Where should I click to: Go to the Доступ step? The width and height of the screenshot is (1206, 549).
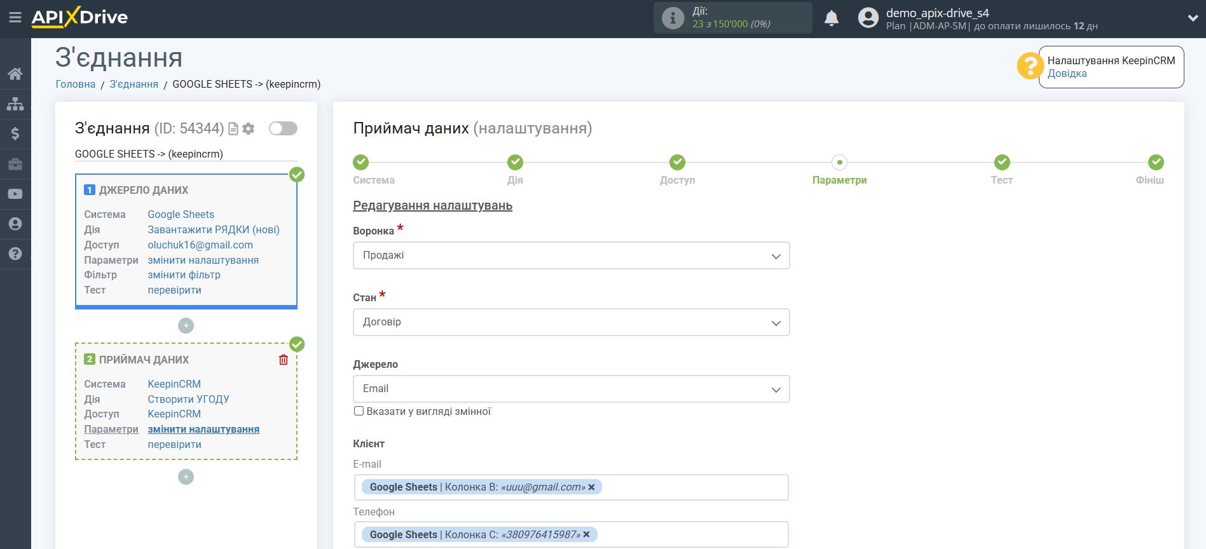click(677, 162)
